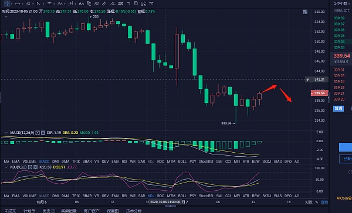This screenshot has width=352, height=213.
Task: Select DMA in the MACD panel indicator row
Action: (65, 162)
